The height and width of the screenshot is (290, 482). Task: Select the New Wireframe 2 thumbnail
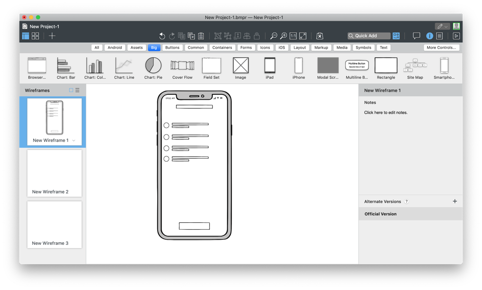54,173
